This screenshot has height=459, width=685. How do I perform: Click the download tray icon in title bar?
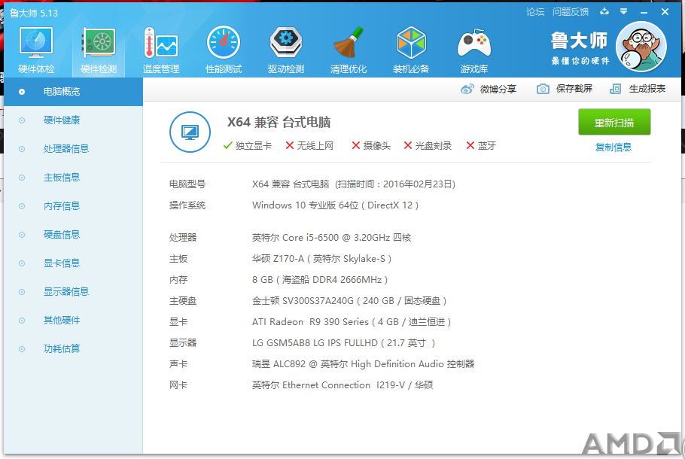pos(604,12)
